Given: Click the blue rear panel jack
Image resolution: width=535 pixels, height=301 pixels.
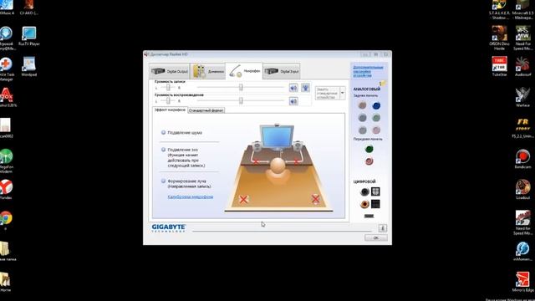Looking at the screenshot, I should point(376,106).
